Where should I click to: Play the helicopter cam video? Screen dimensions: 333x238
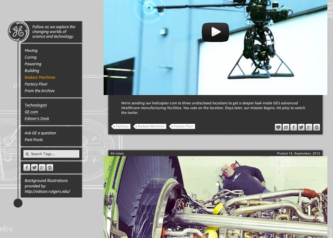215,32
